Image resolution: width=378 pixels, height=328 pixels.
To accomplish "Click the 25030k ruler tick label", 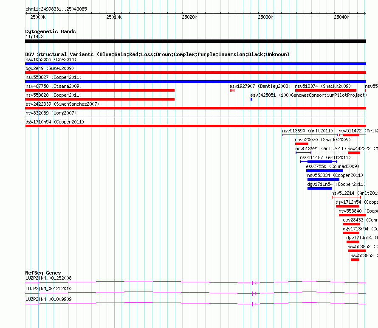I will tap(265, 17).
